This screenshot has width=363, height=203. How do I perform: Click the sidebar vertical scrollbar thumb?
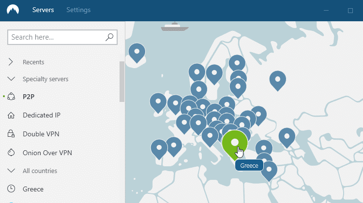[122, 82]
